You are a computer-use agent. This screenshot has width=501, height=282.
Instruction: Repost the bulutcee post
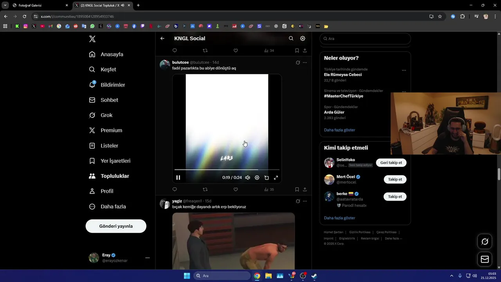205,190
